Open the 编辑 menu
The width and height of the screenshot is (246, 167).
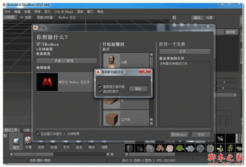(x=17, y=12)
